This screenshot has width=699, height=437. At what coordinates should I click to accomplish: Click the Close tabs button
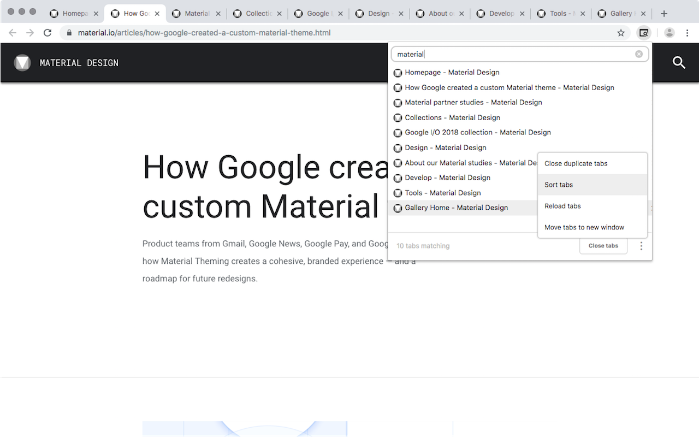[603, 246]
